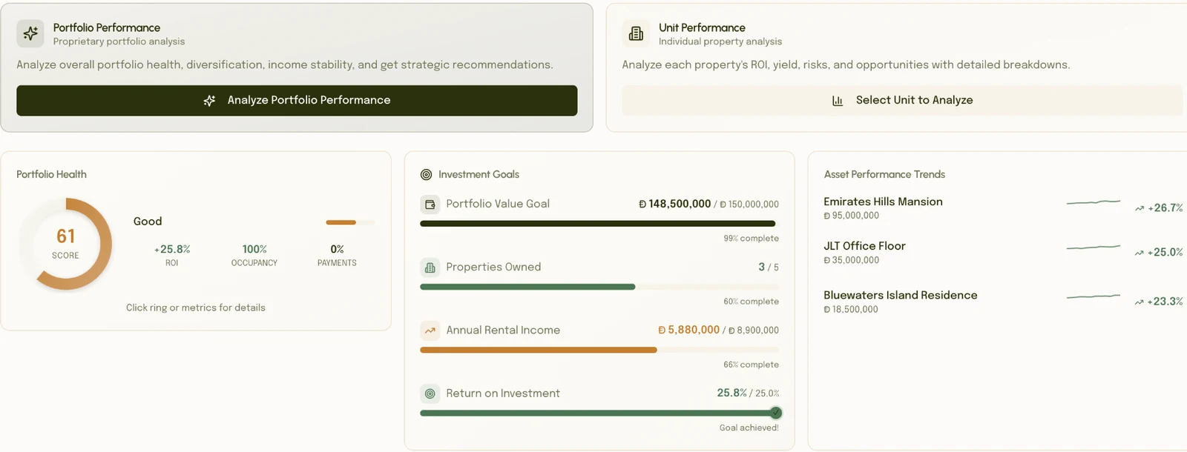Click the Select Unit to Analyze button

[902, 100]
